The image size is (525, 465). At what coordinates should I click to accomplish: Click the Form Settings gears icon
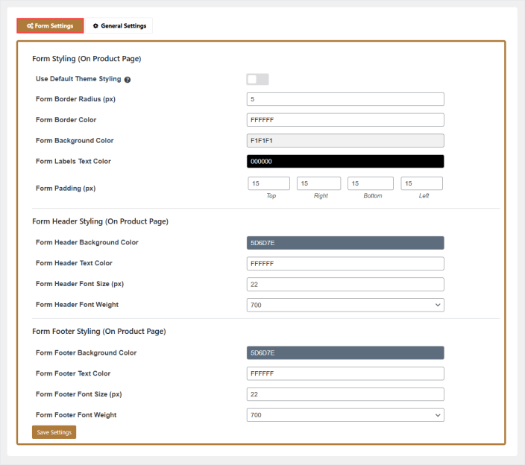pyautogui.click(x=30, y=26)
